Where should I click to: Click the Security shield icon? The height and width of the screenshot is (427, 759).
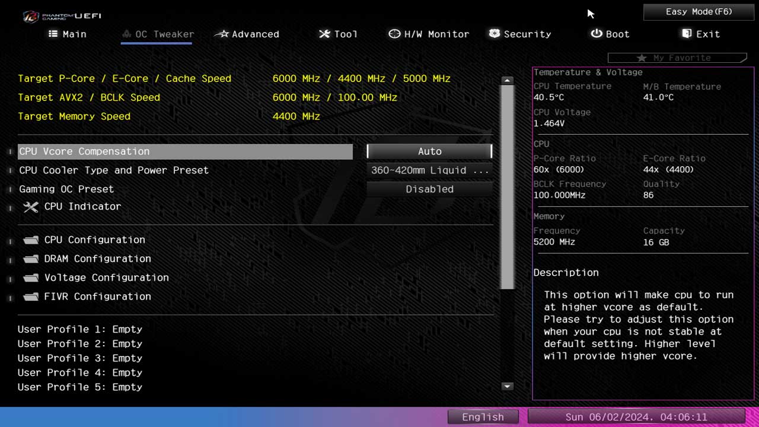tap(495, 34)
